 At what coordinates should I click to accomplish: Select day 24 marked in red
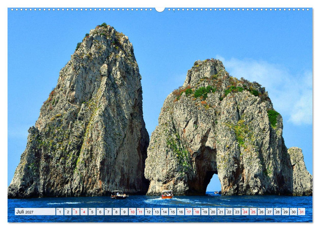click(x=245, y=212)
